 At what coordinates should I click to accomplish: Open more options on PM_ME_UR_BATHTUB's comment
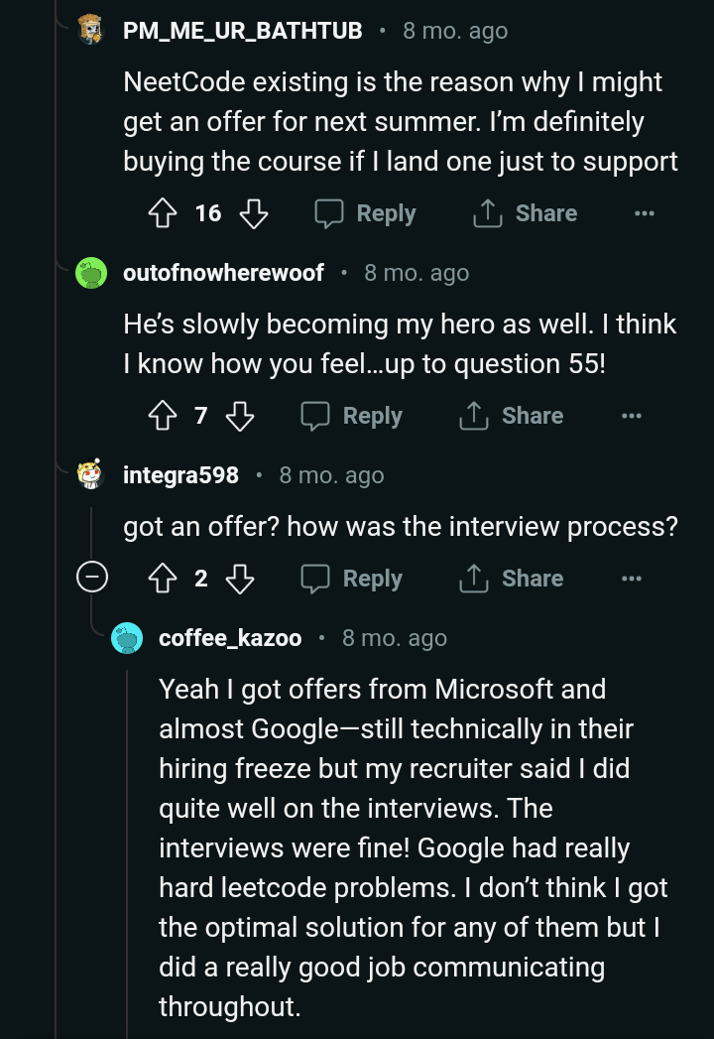point(645,213)
